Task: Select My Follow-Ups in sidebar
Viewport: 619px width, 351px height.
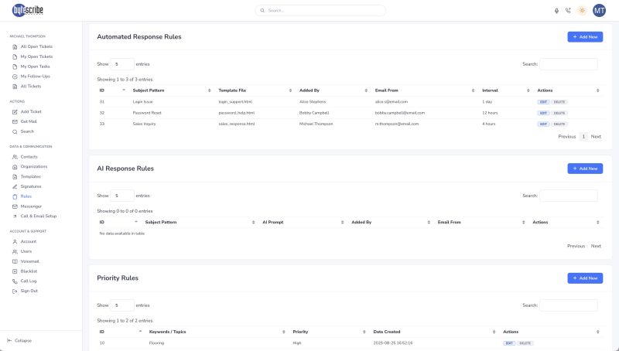Action: (x=35, y=77)
